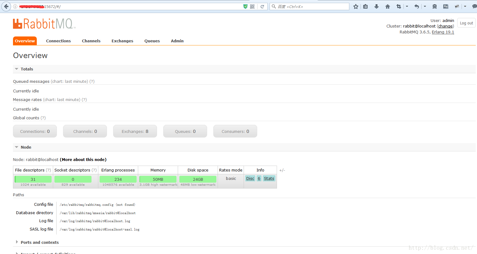Image resolution: width=477 pixels, height=254 pixels.
Task: Switch to the Admin tab
Action: coord(177,41)
